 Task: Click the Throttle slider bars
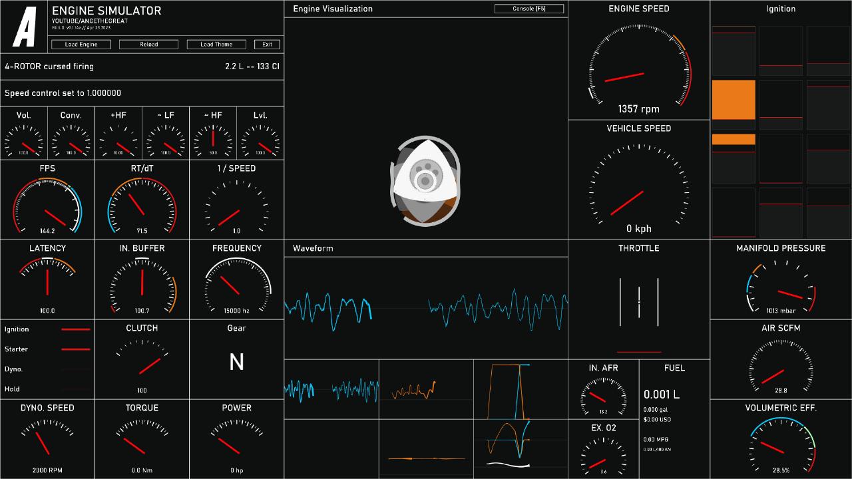tap(639, 302)
